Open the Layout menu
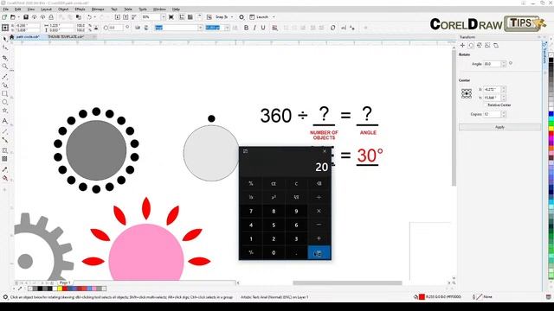The image size is (554, 311). coord(46,10)
